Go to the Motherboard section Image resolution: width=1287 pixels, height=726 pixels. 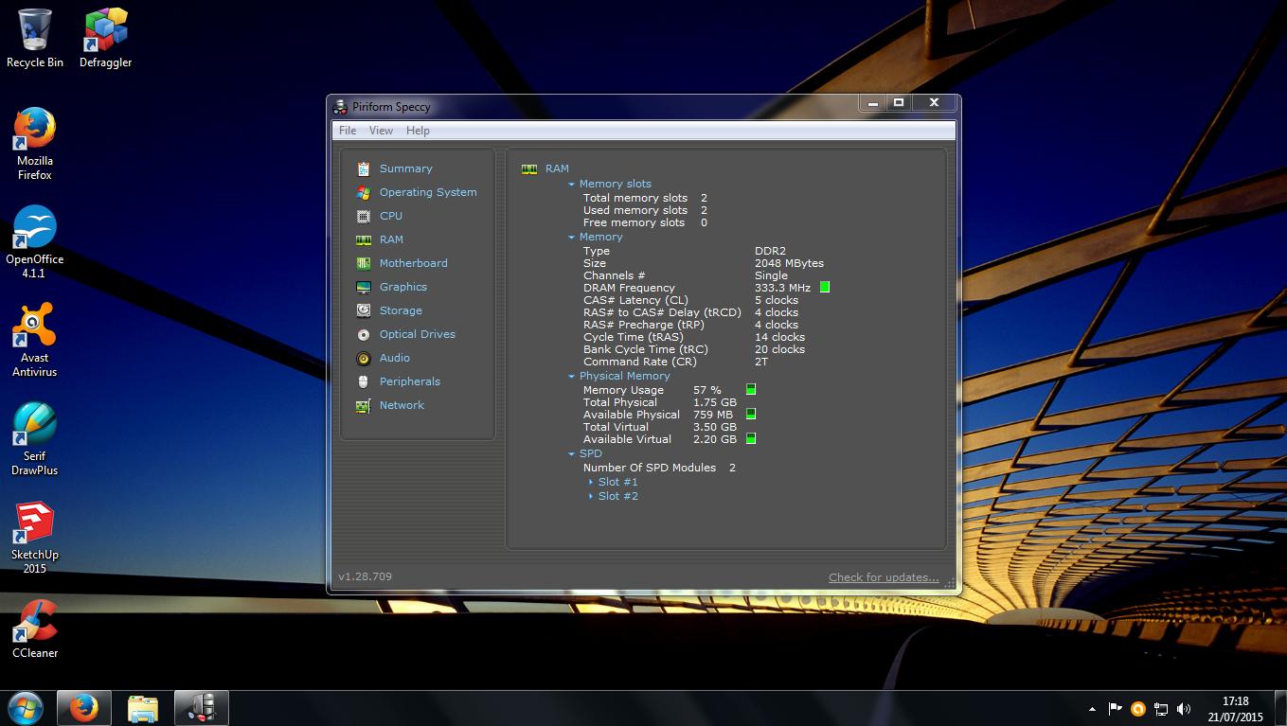click(413, 263)
